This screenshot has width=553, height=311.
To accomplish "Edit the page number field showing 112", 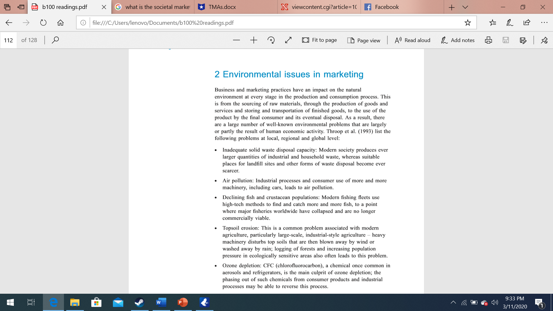I will [8, 40].
